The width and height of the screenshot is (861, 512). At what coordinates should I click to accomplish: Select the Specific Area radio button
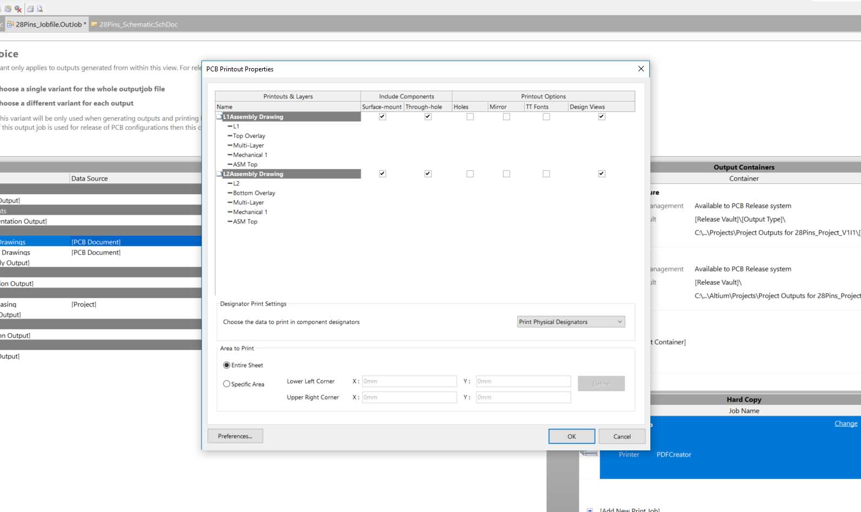pos(227,384)
